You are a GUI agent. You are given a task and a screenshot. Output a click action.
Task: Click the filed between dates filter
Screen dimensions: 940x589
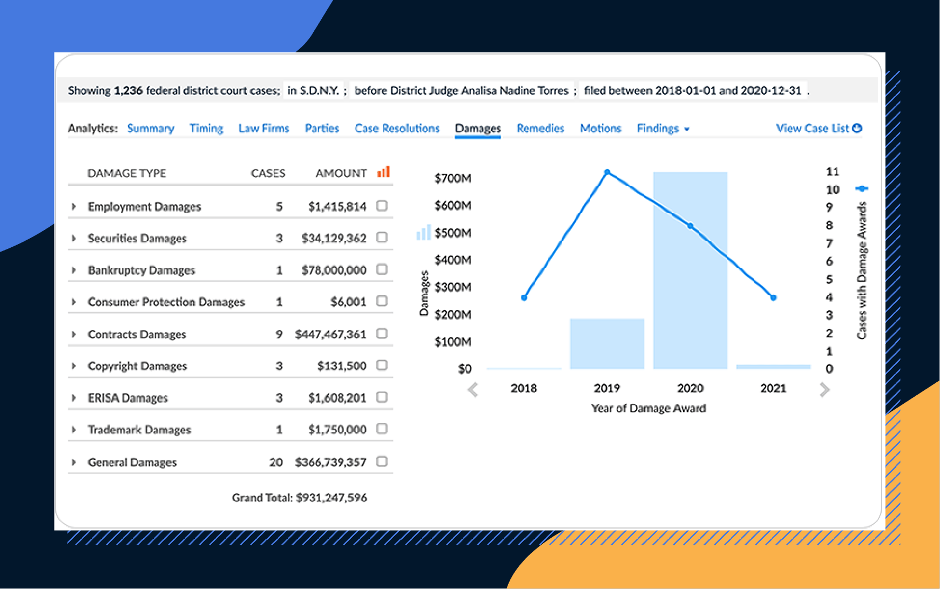[x=693, y=90]
